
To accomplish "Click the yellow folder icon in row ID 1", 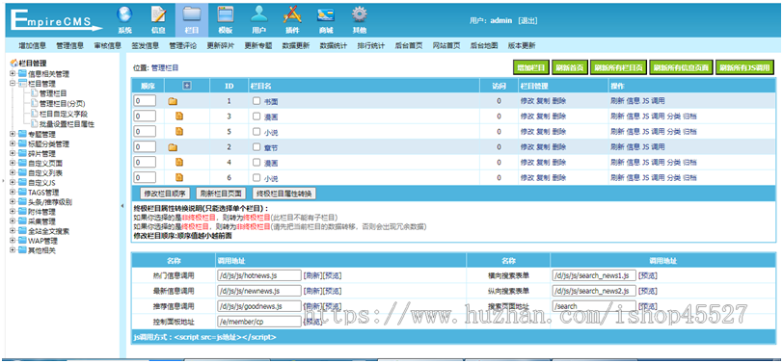I will click(x=173, y=101).
